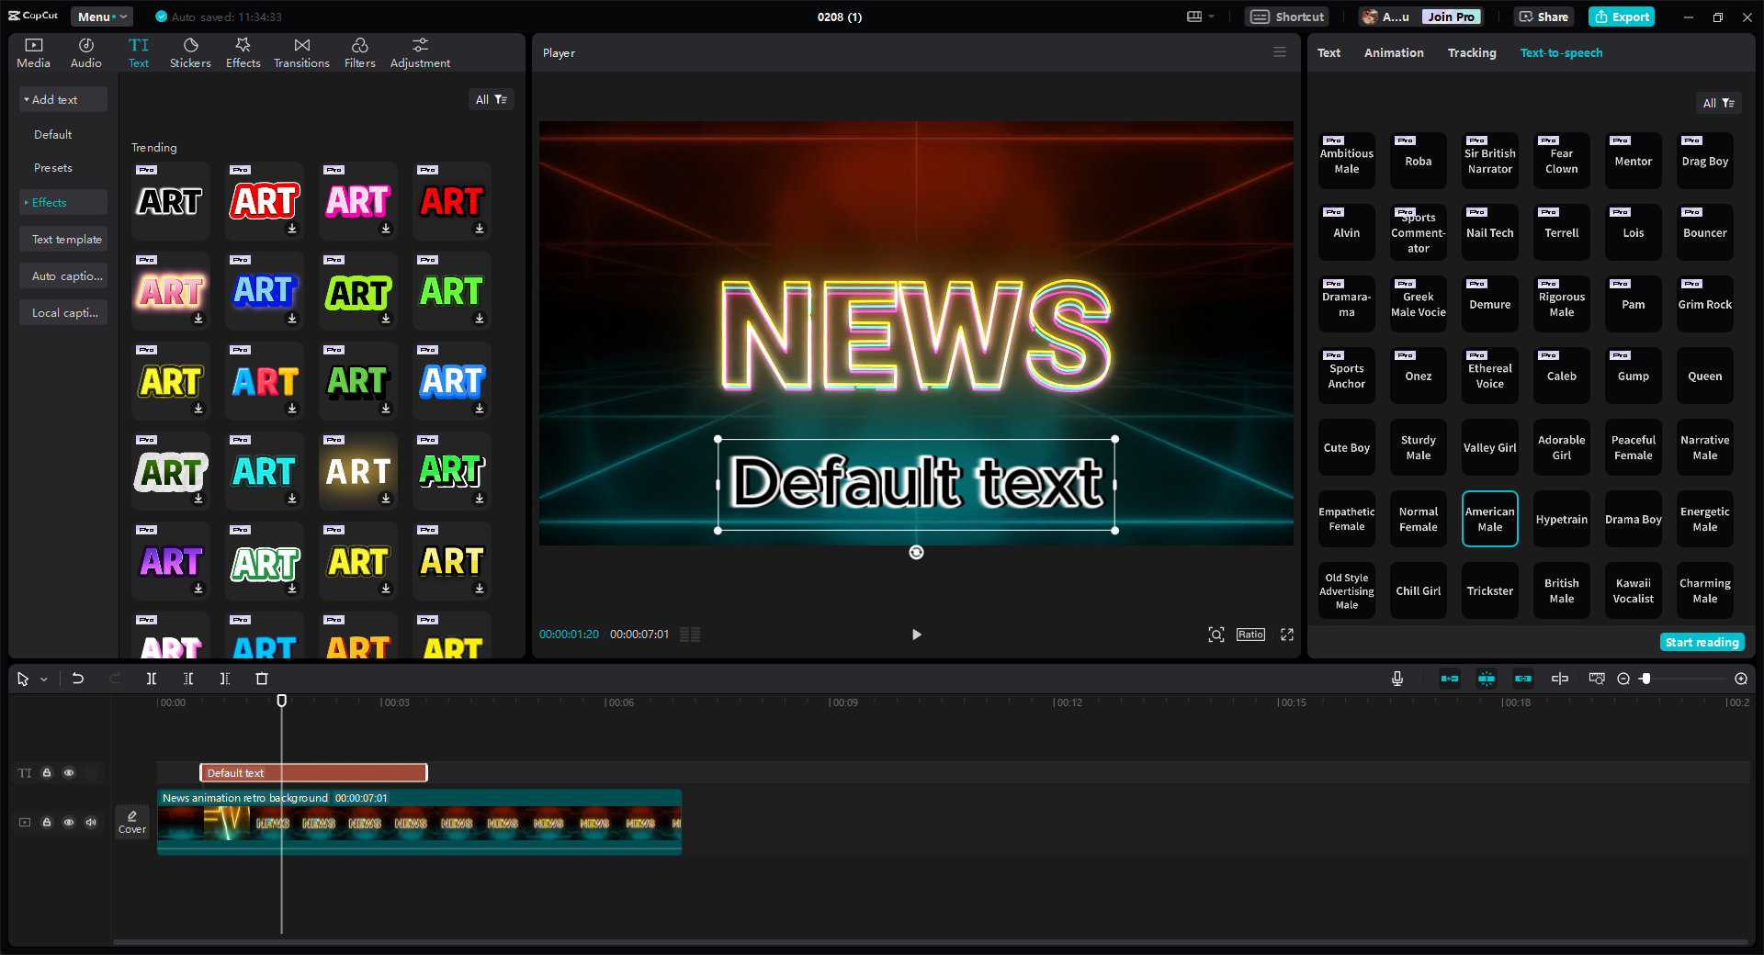Image resolution: width=1764 pixels, height=955 pixels.
Task: Open the Filters panel
Action: click(359, 51)
